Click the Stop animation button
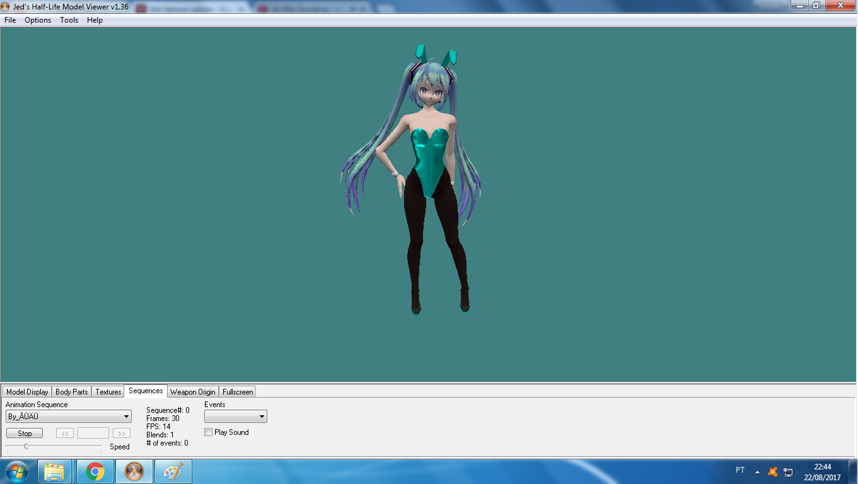The height and width of the screenshot is (484, 858). (x=25, y=434)
